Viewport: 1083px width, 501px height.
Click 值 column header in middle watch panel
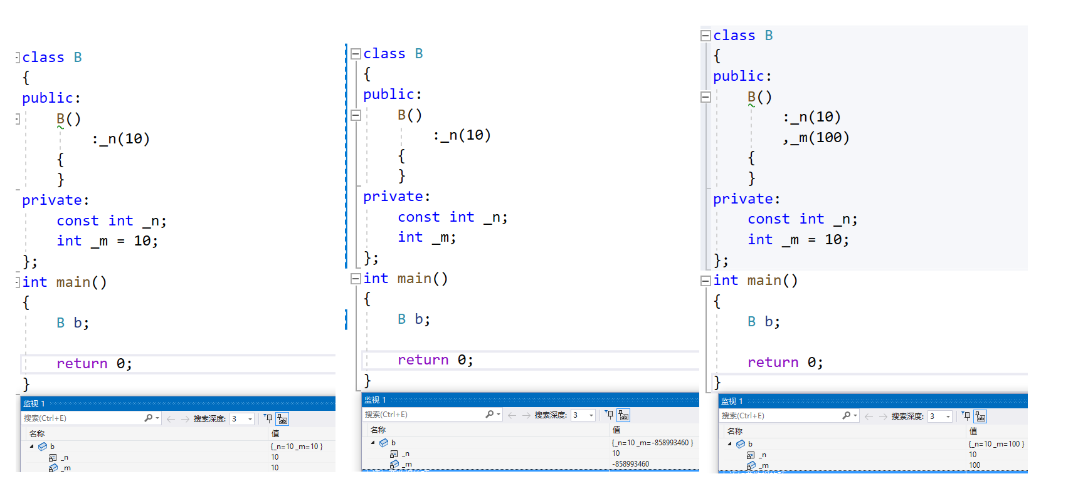tap(616, 430)
